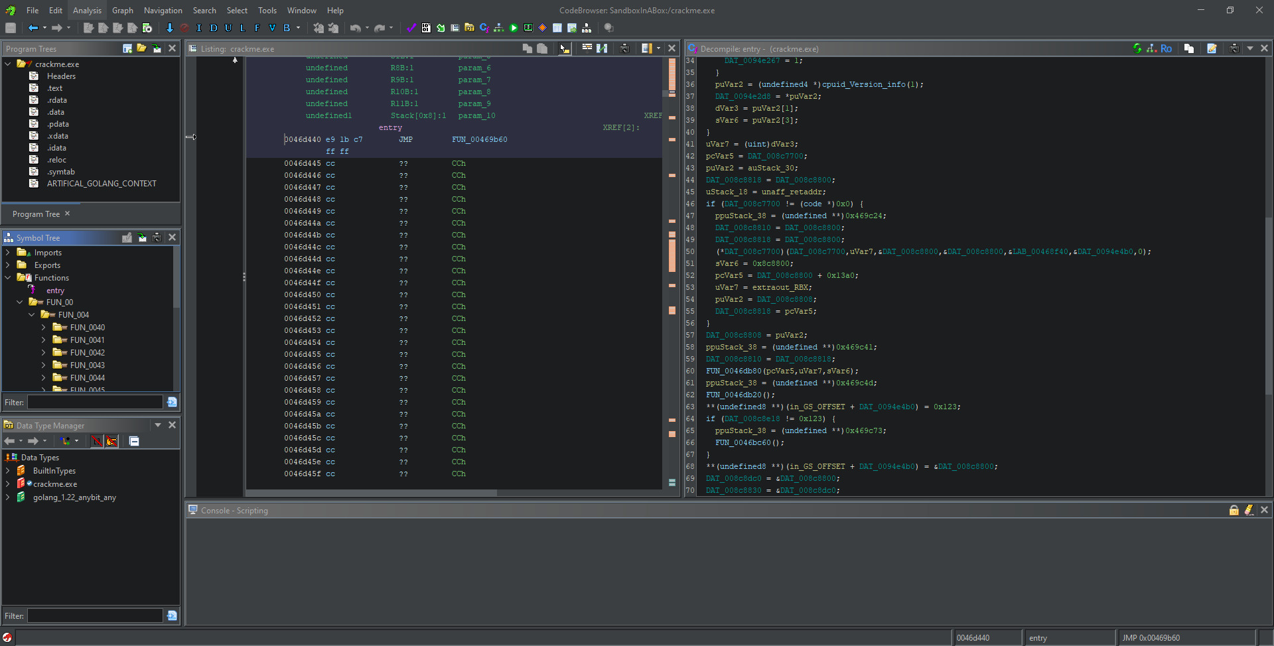Expand golang_1.22_anybit_any archive
The image size is (1274, 646).
(x=7, y=497)
